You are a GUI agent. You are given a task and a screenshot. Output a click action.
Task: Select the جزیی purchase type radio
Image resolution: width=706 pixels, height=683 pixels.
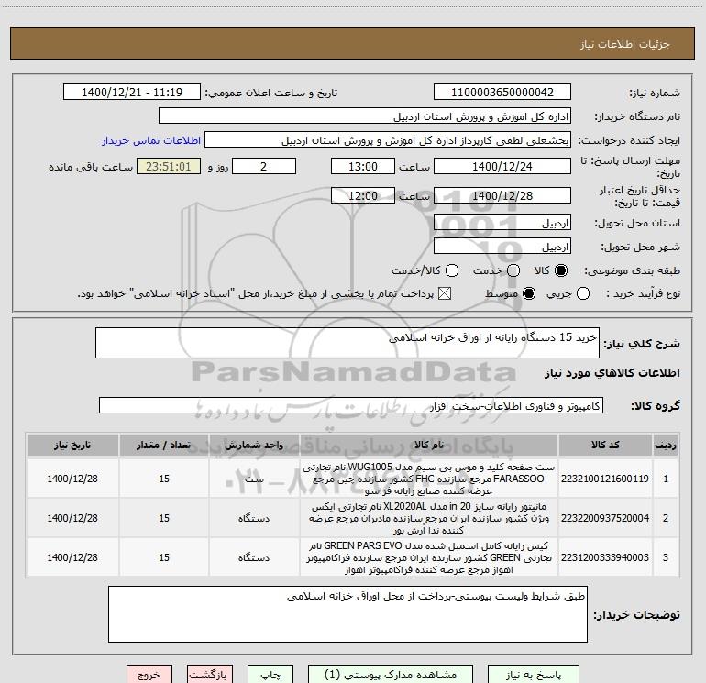[x=583, y=293]
